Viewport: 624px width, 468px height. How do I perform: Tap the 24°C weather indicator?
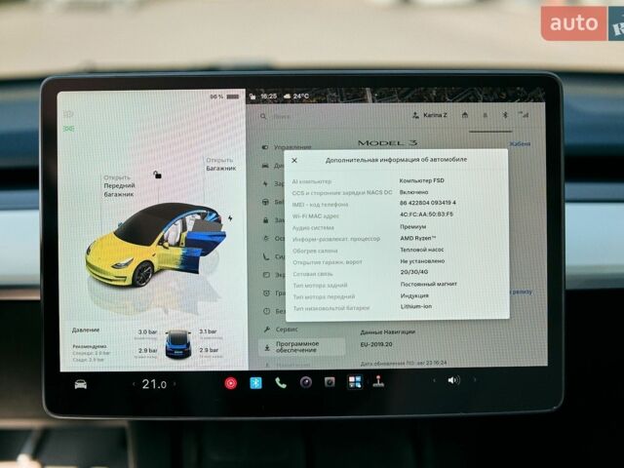click(x=296, y=97)
